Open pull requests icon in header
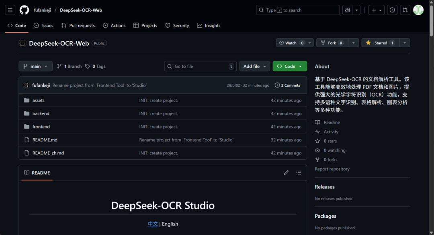Screen dimensions: 434x235 pos(405,10)
